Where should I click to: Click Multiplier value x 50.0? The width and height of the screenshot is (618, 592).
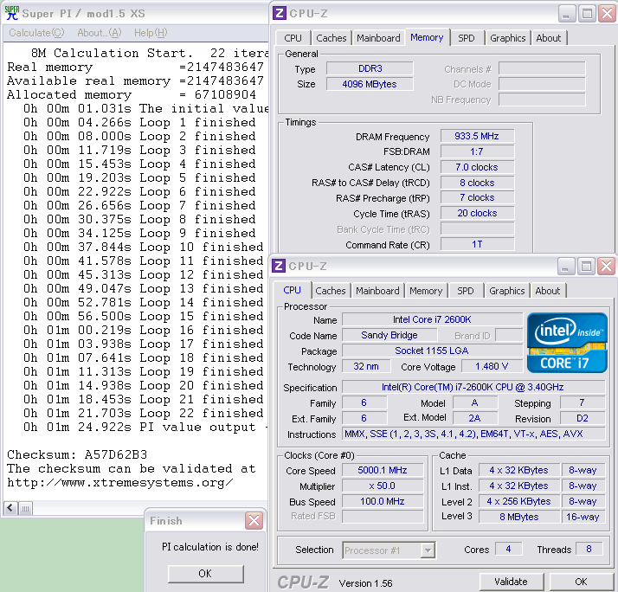pyautogui.click(x=383, y=486)
